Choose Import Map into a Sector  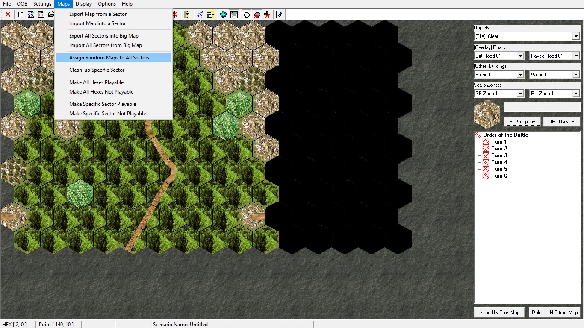point(114,23)
